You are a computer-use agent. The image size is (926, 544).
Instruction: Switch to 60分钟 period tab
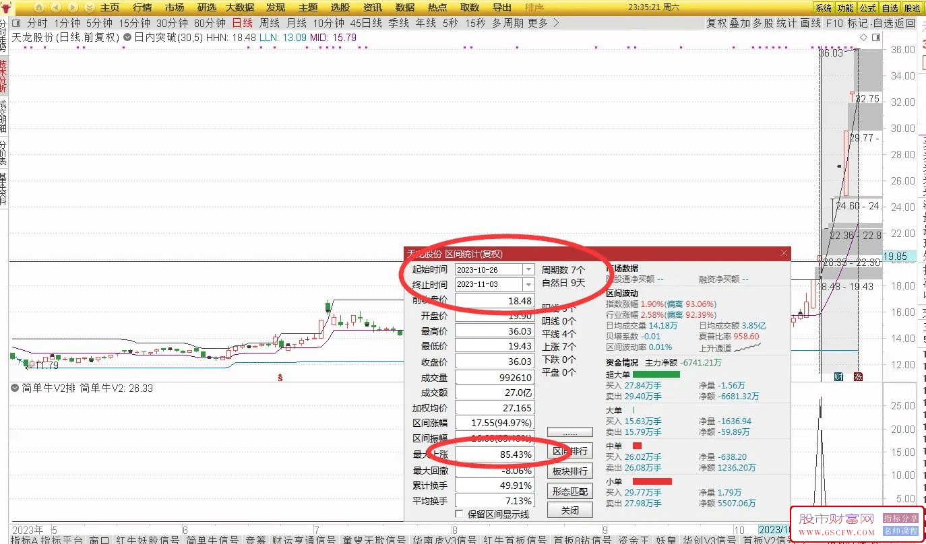(210, 23)
